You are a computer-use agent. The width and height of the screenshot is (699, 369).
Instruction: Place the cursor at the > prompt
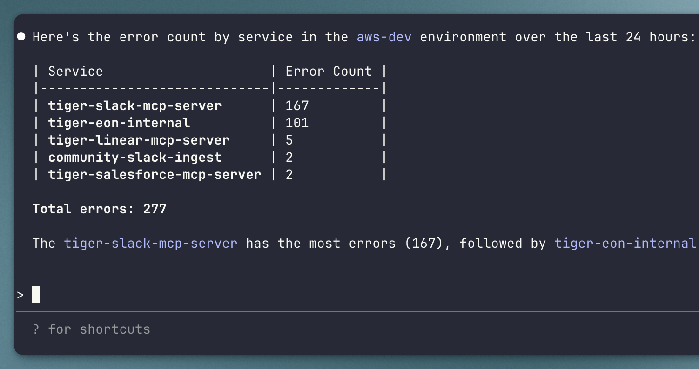point(20,294)
